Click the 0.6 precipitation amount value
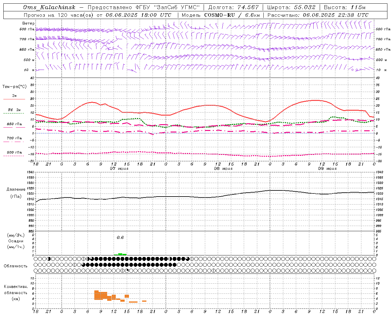The height and width of the screenshot is (314, 392). coord(120,238)
